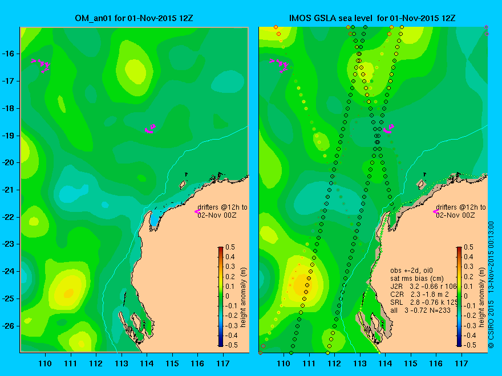Click the orange eddy core near 111E, 24.5S on the right map
The width and height of the screenshot is (502, 376).
click(x=301, y=284)
